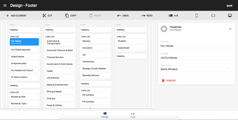Save the footer design
This screenshot has width=238, height=120.
(x=229, y=6)
